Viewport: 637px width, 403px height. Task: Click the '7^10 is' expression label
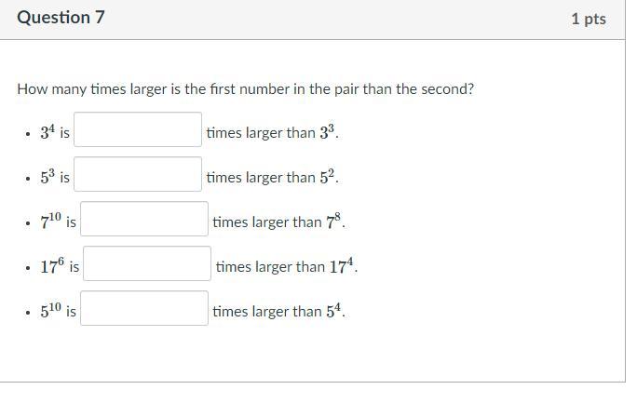(58, 222)
